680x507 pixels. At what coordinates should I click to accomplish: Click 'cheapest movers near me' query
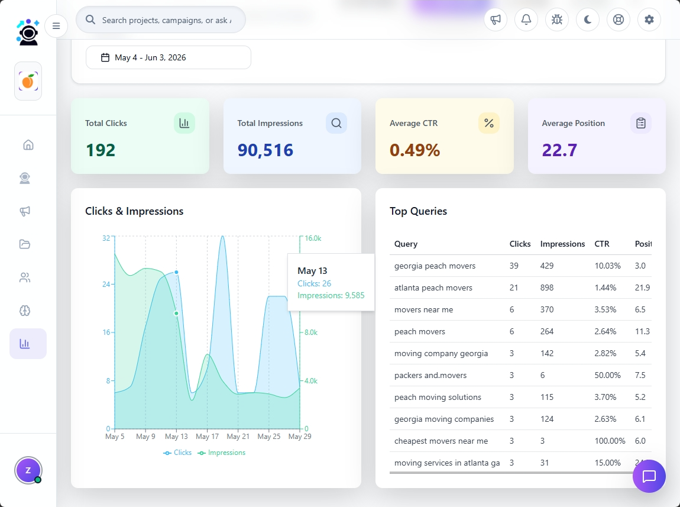441,441
